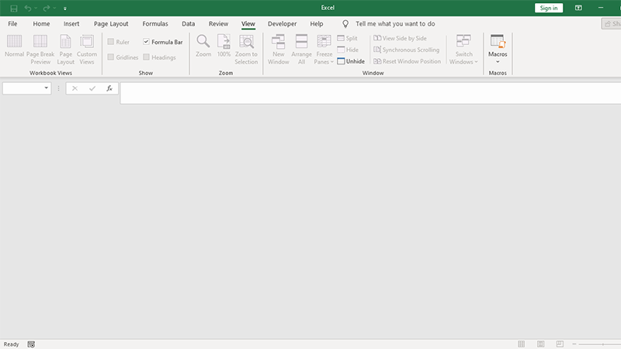Click the Insert Function fx icon
This screenshot has height=349, width=621.
[109, 88]
